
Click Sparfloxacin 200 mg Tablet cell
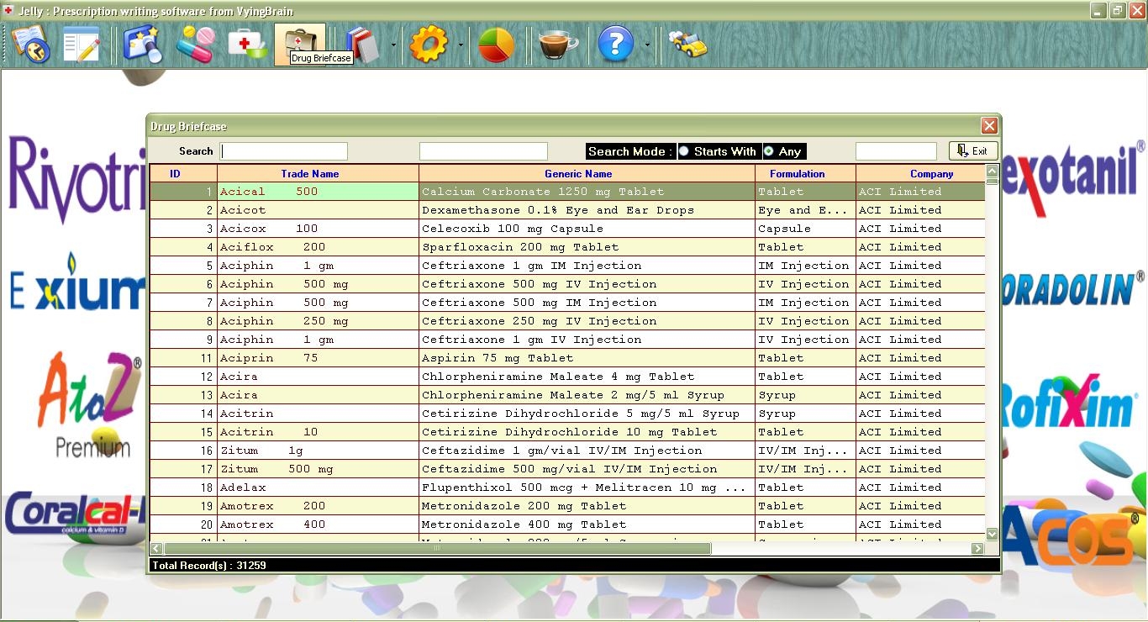(587, 247)
